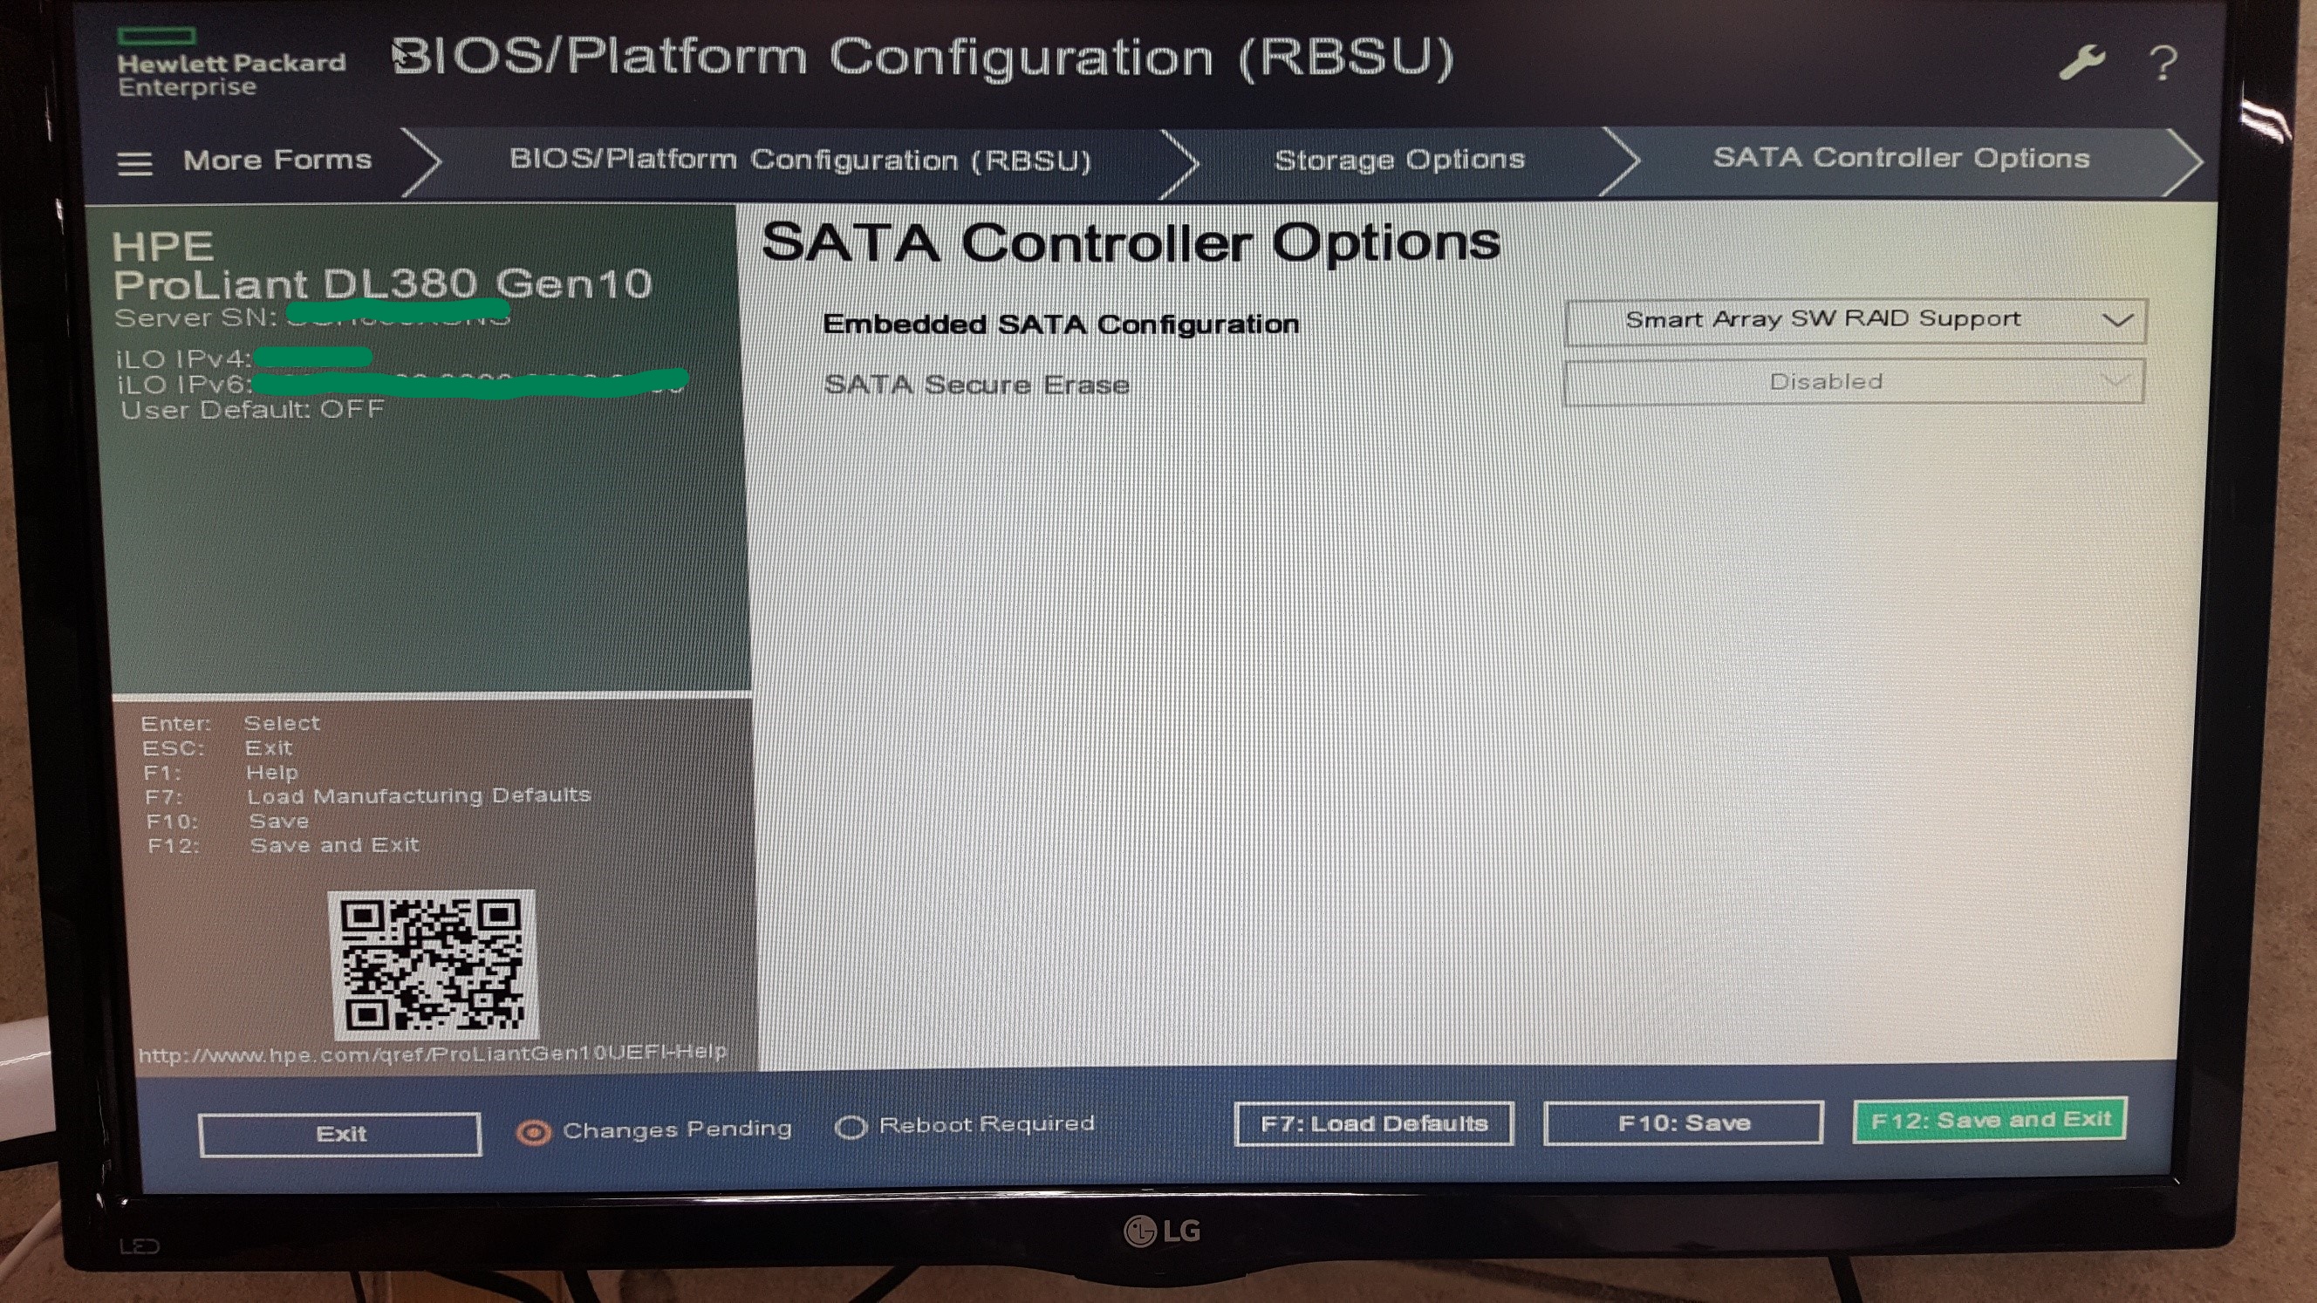
Task: Select SATA Controller Options breadcrumb
Action: point(1900,158)
